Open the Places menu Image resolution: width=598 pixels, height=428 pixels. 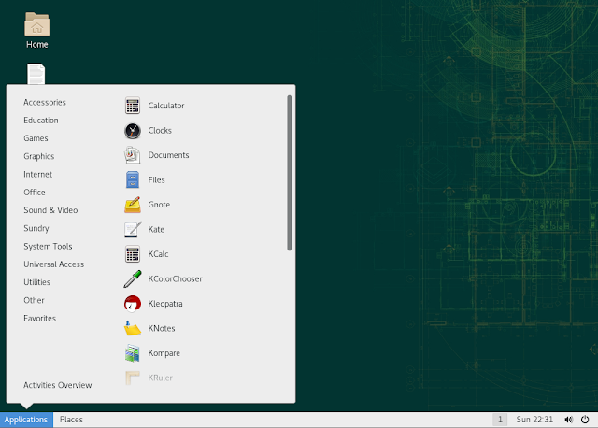pos(71,420)
